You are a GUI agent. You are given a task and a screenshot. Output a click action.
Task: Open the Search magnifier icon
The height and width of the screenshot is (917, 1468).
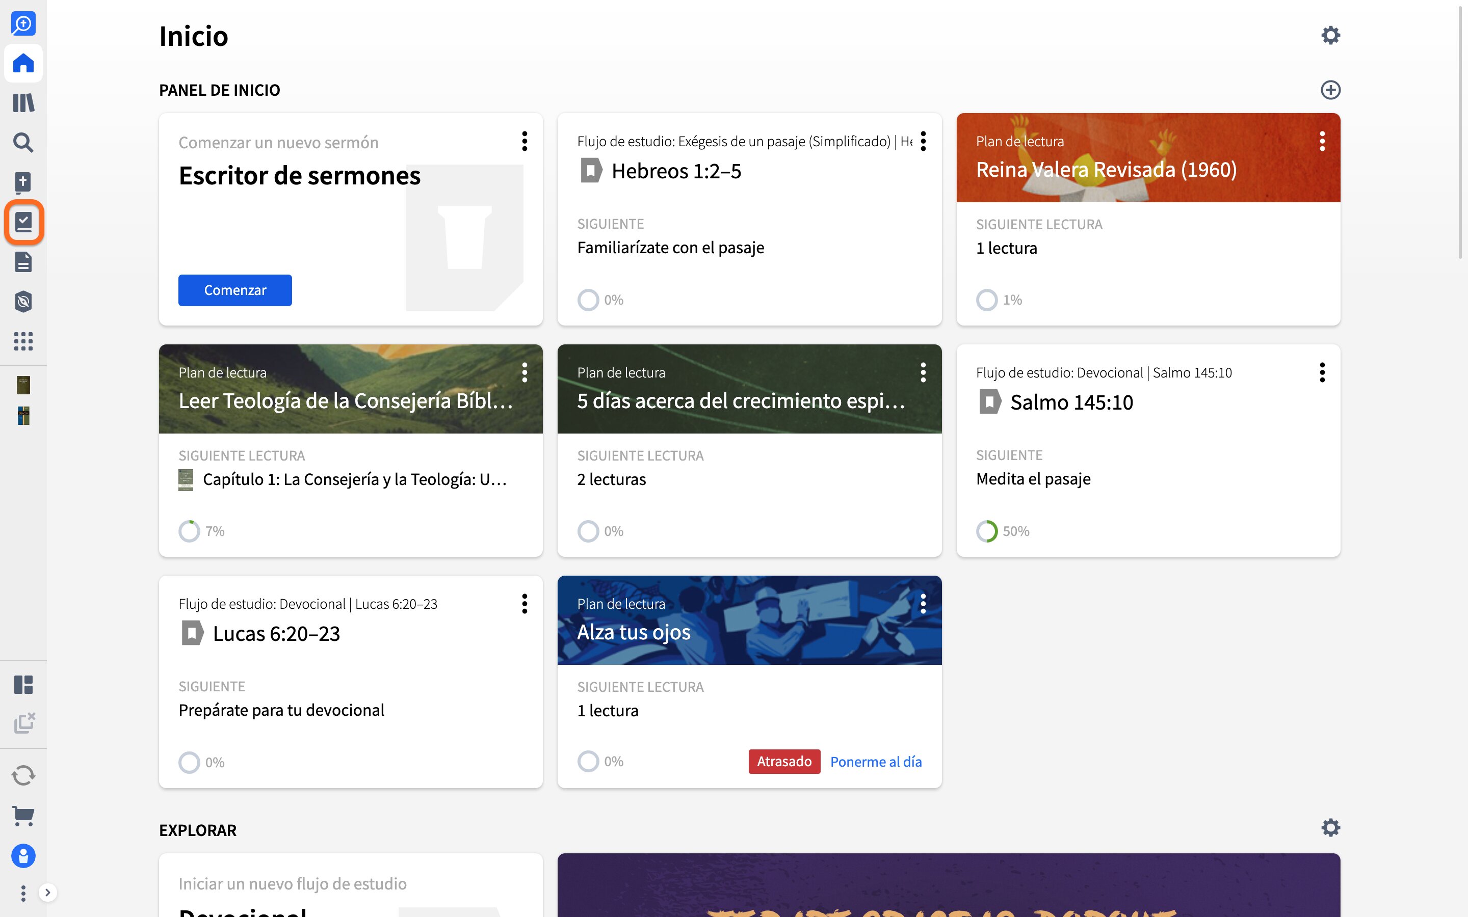[23, 143]
